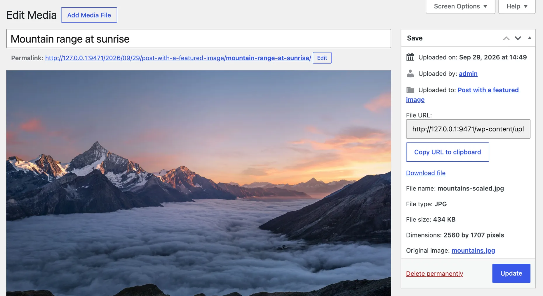Click the 'Save' panel heading
Image resolution: width=543 pixels, height=296 pixels.
(x=415, y=38)
